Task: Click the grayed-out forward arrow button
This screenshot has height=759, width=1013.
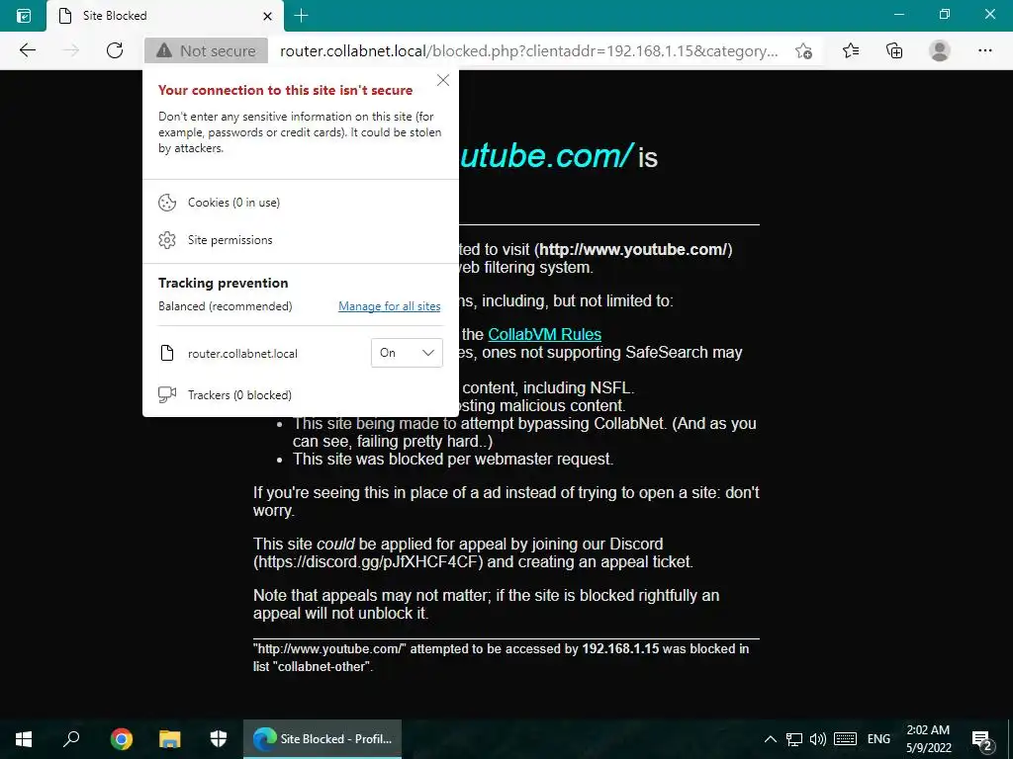Action: point(70,50)
